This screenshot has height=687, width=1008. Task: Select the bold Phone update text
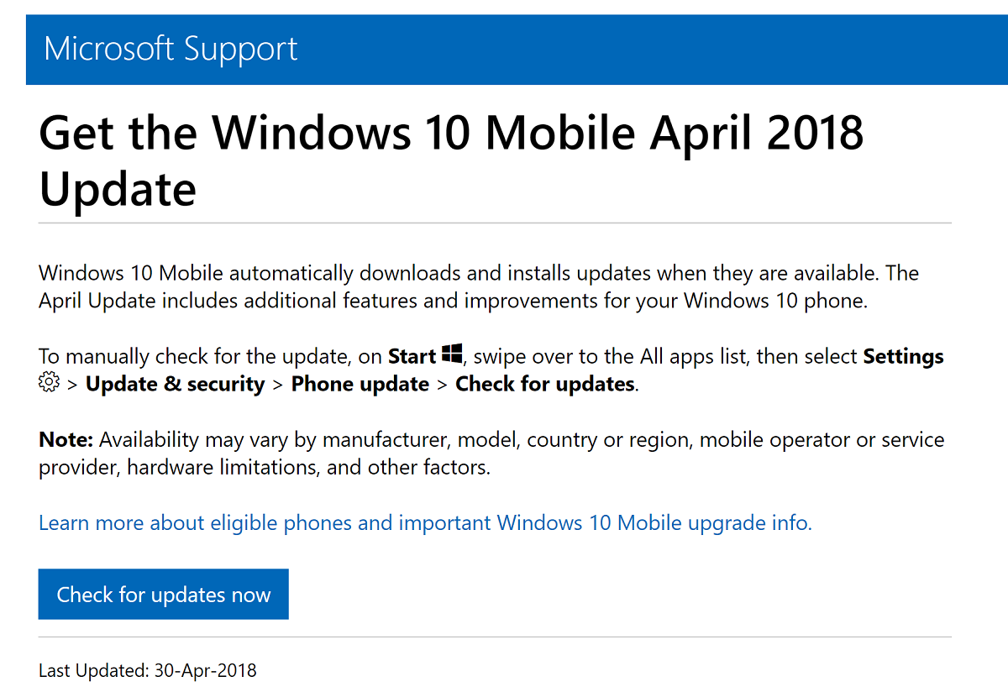360,384
